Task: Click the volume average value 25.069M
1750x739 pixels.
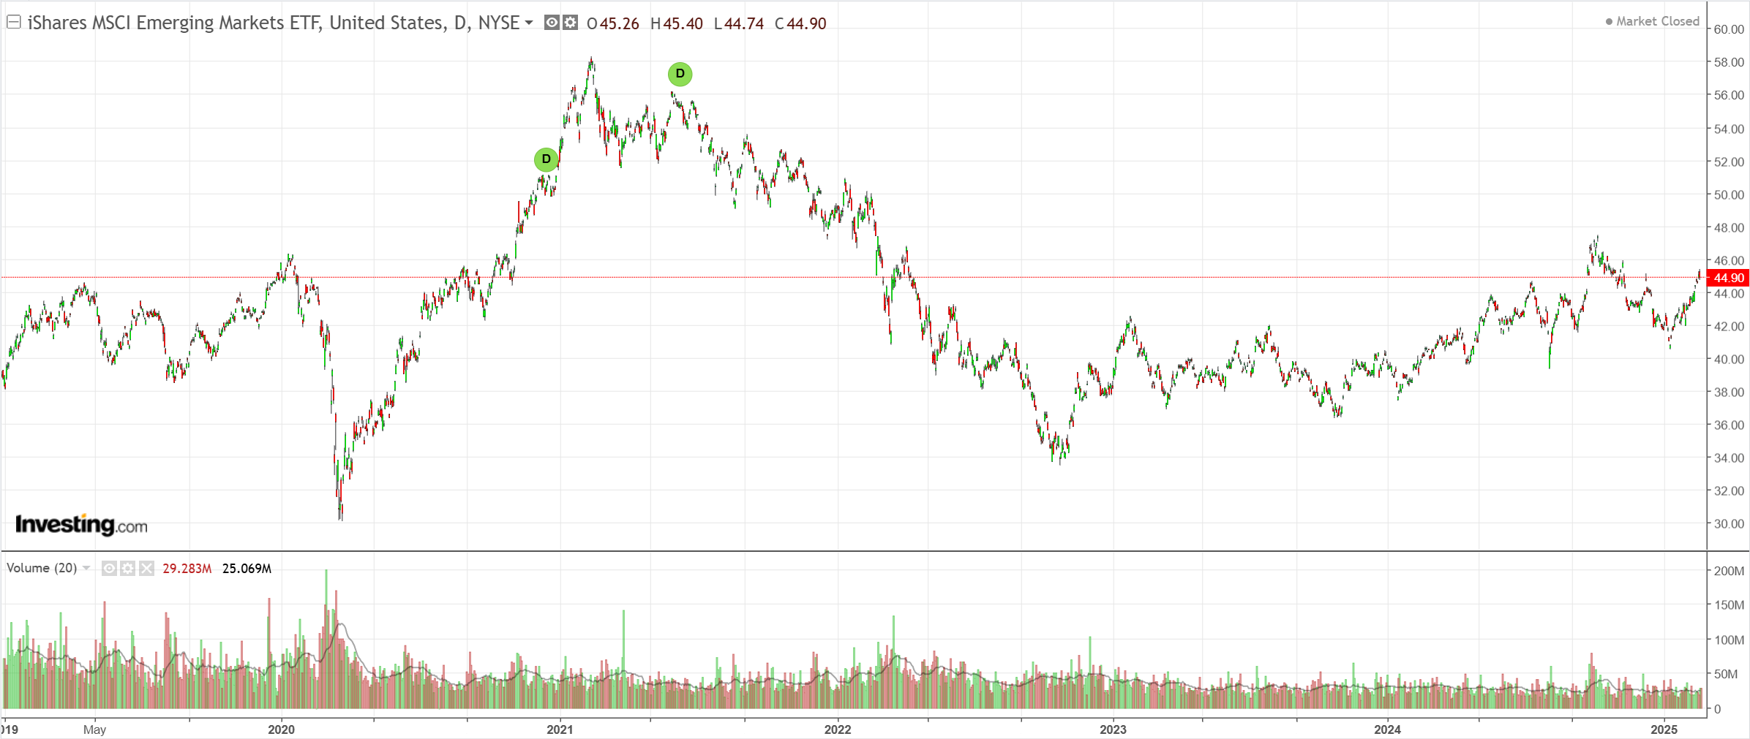Action: coord(247,569)
